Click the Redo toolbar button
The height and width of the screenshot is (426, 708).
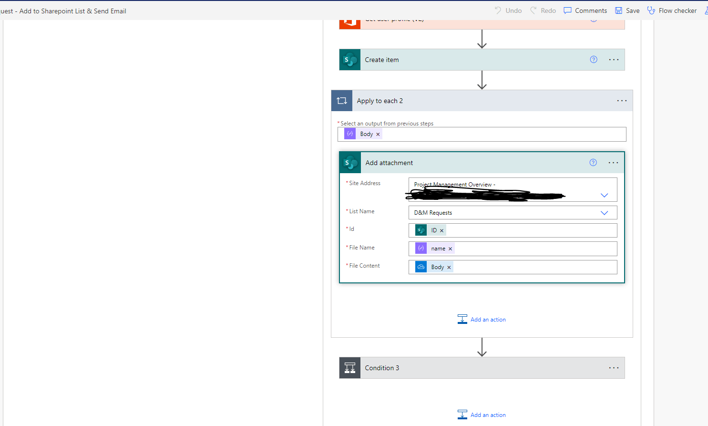tap(543, 10)
